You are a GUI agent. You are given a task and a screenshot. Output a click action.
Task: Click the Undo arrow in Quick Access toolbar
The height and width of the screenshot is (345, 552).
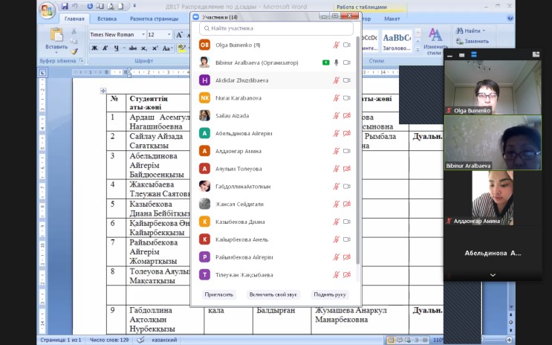(x=74, y=7)
